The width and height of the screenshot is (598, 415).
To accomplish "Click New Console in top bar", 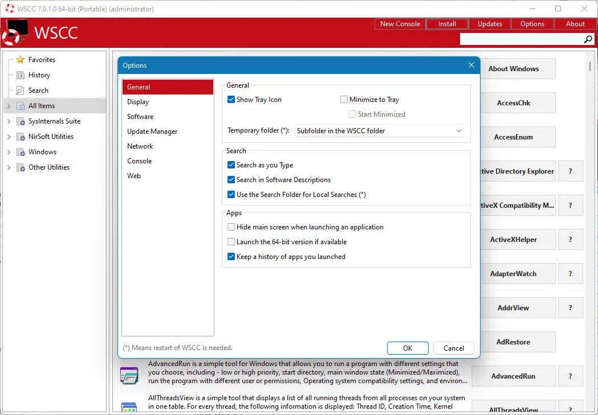I will coord(400,23).
